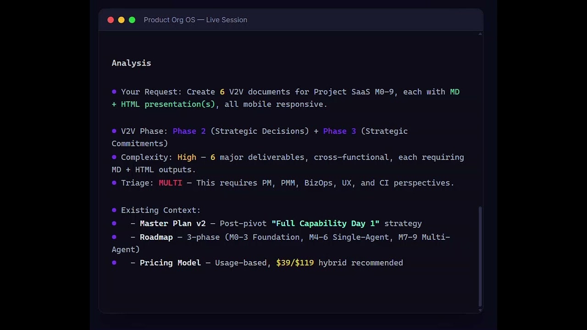587x330 pixels.
Task: Click the bullet next to Pricing Model entry
Action: pyautogui.click(x=113, y=263)
